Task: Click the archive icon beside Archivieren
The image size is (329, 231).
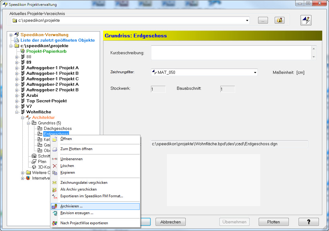Action: coord(55,206)
